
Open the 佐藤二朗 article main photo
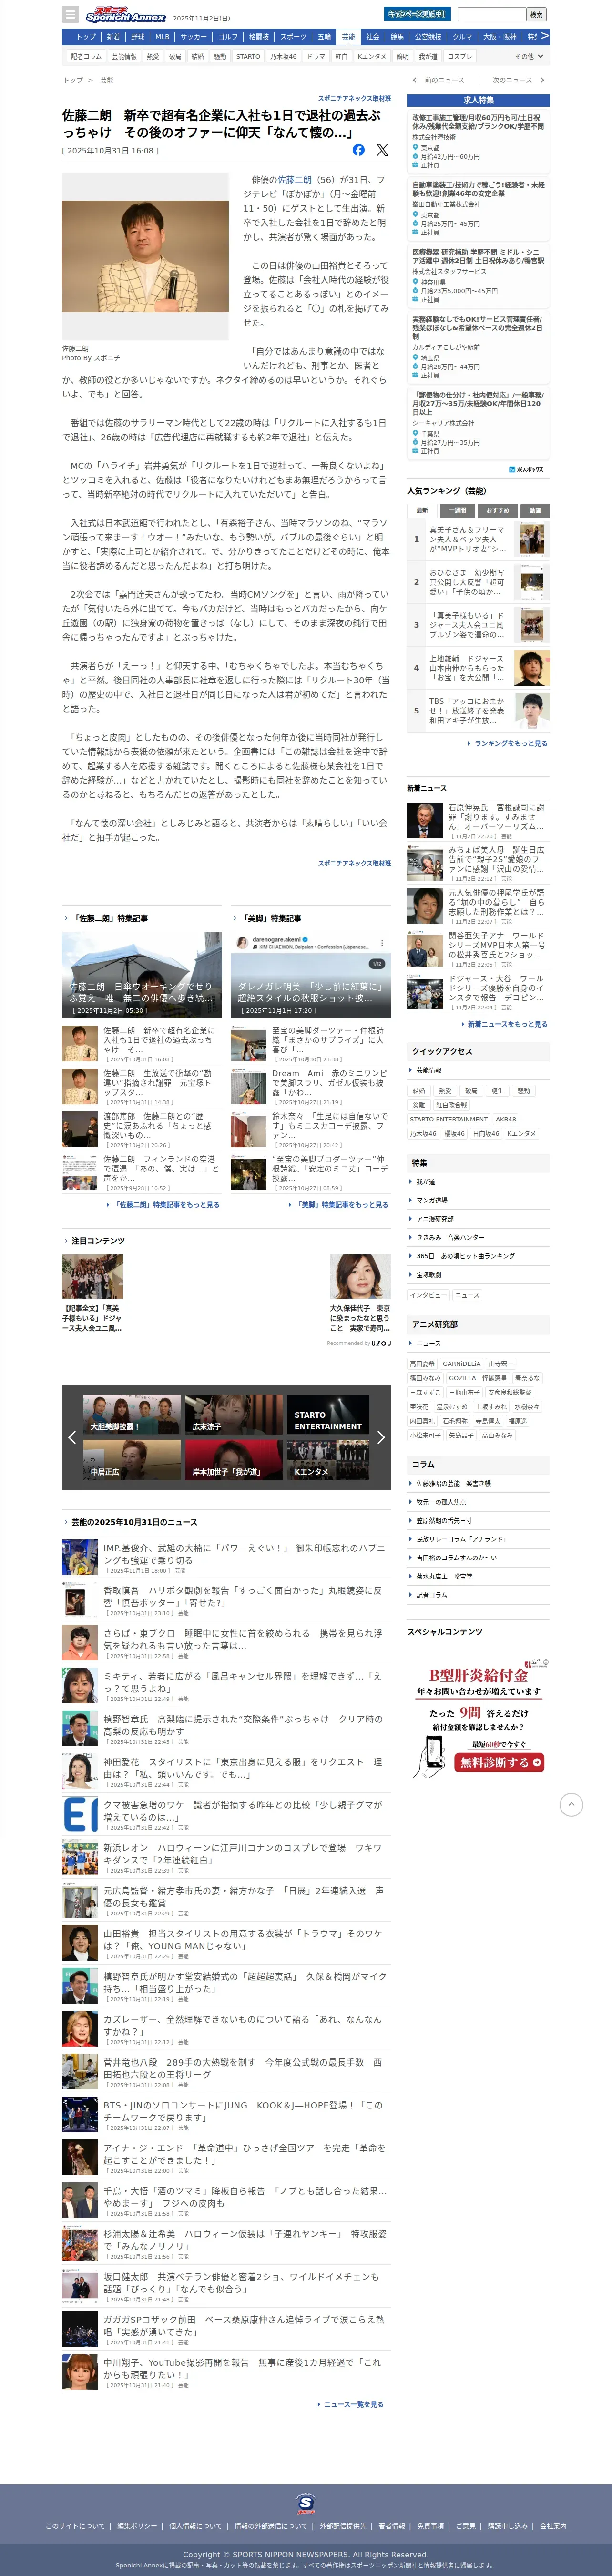pos(145,256)
